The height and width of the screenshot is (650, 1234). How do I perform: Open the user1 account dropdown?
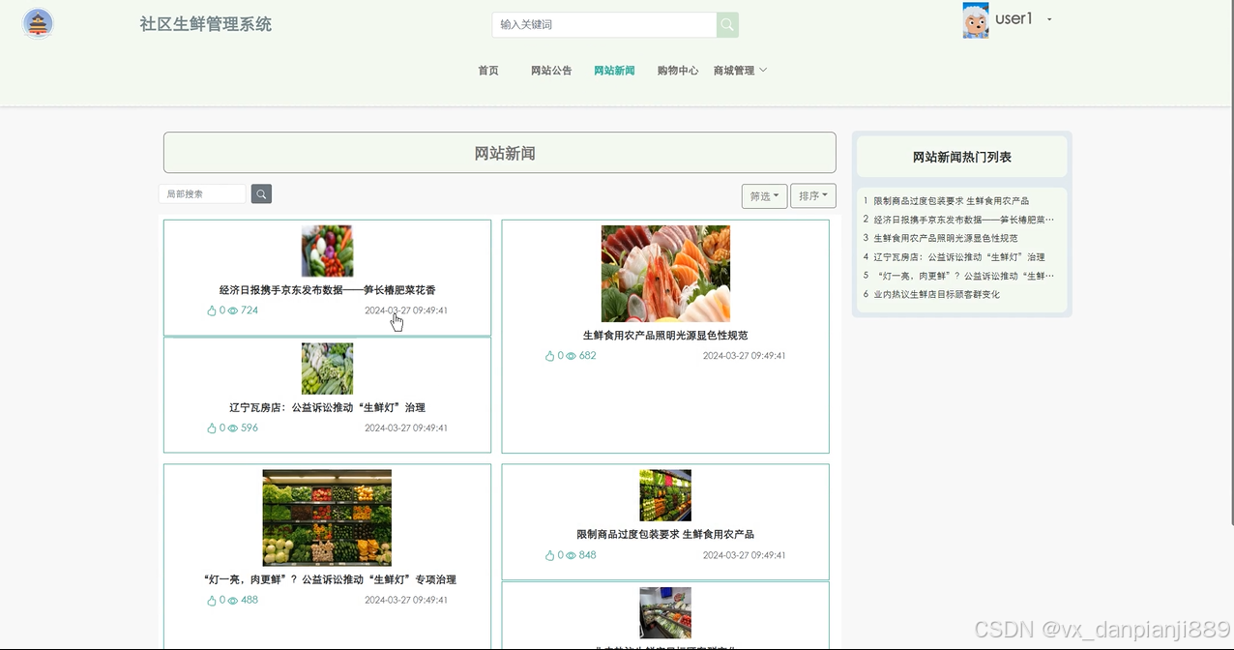point(1023,18)
